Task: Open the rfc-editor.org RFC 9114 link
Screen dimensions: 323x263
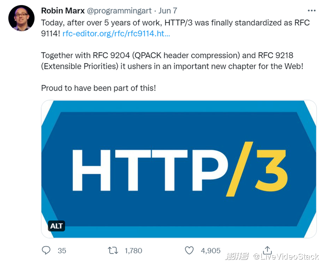Action: pyautogui.click(x=116, y=33)
